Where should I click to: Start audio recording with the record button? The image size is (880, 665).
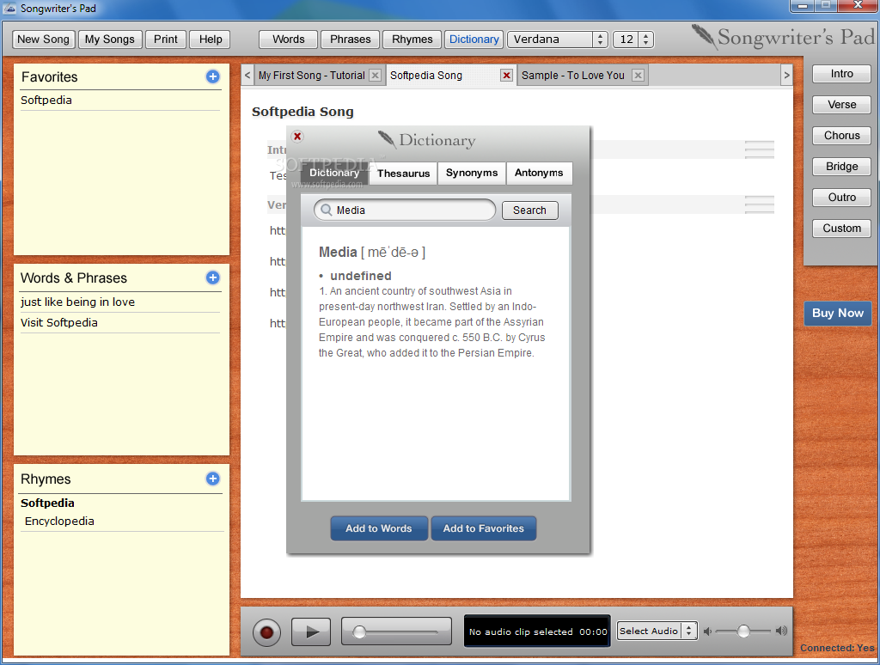click(266, 632)
